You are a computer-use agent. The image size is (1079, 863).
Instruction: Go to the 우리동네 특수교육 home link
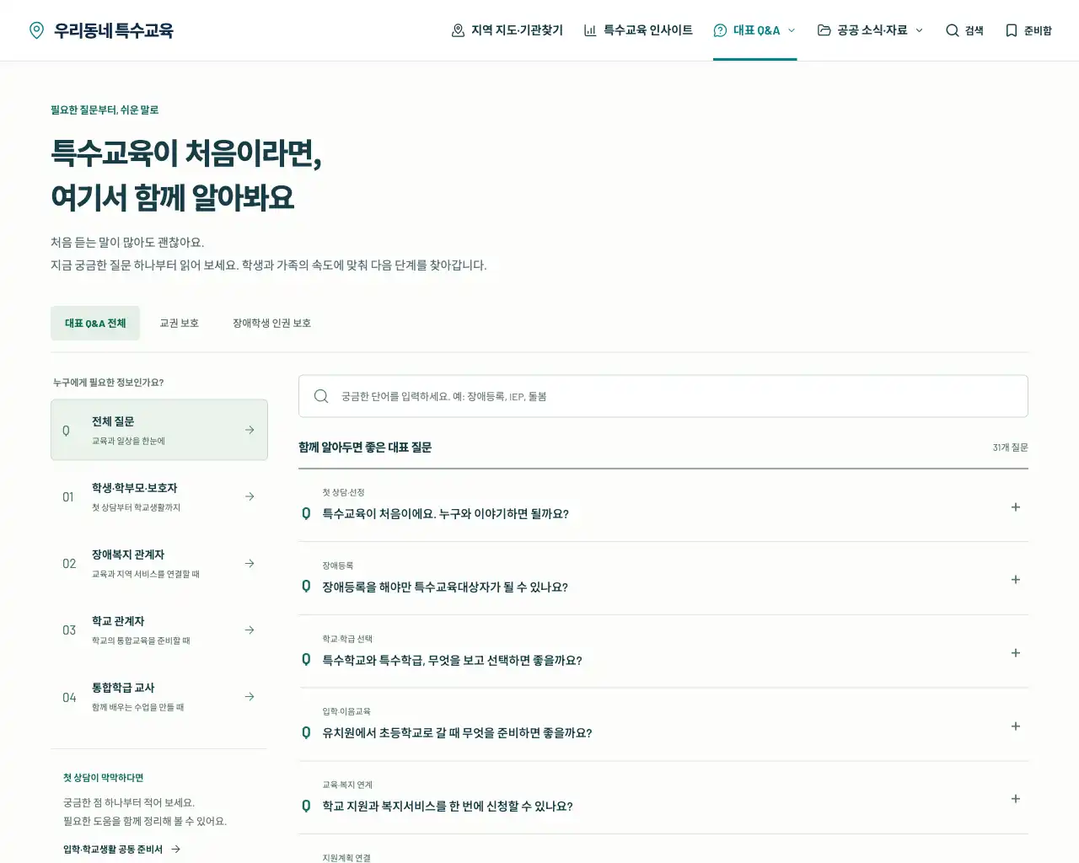pyautogui.click(x=101, y=30)
